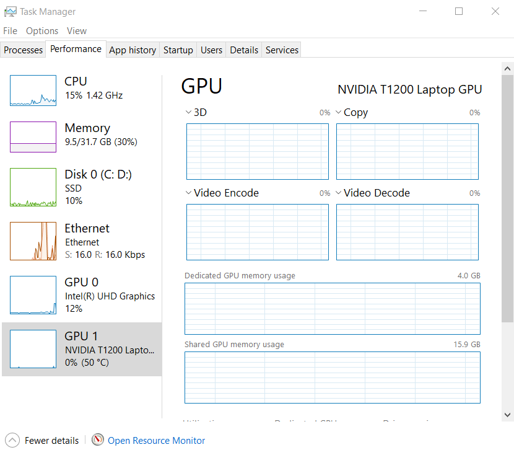Screen dimensions: 514x455
Task: Open the Options menu
Action: [x=42, y=31]
